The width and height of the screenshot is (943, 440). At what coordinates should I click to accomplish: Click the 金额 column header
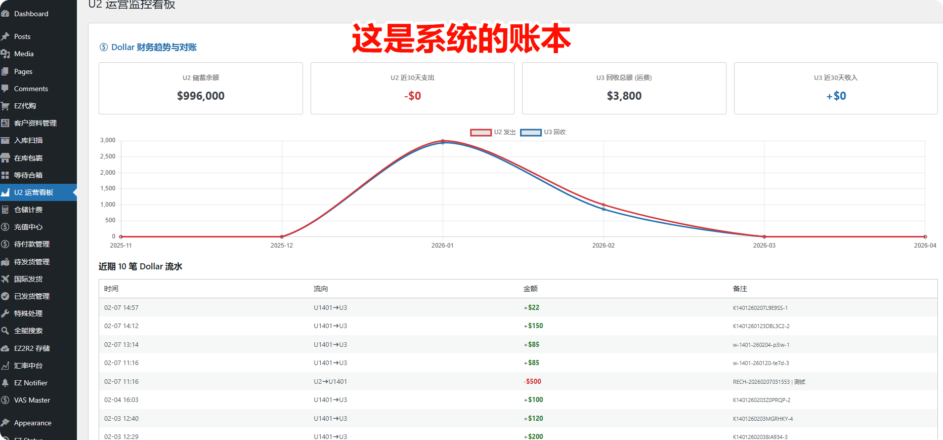click(530, 289)
